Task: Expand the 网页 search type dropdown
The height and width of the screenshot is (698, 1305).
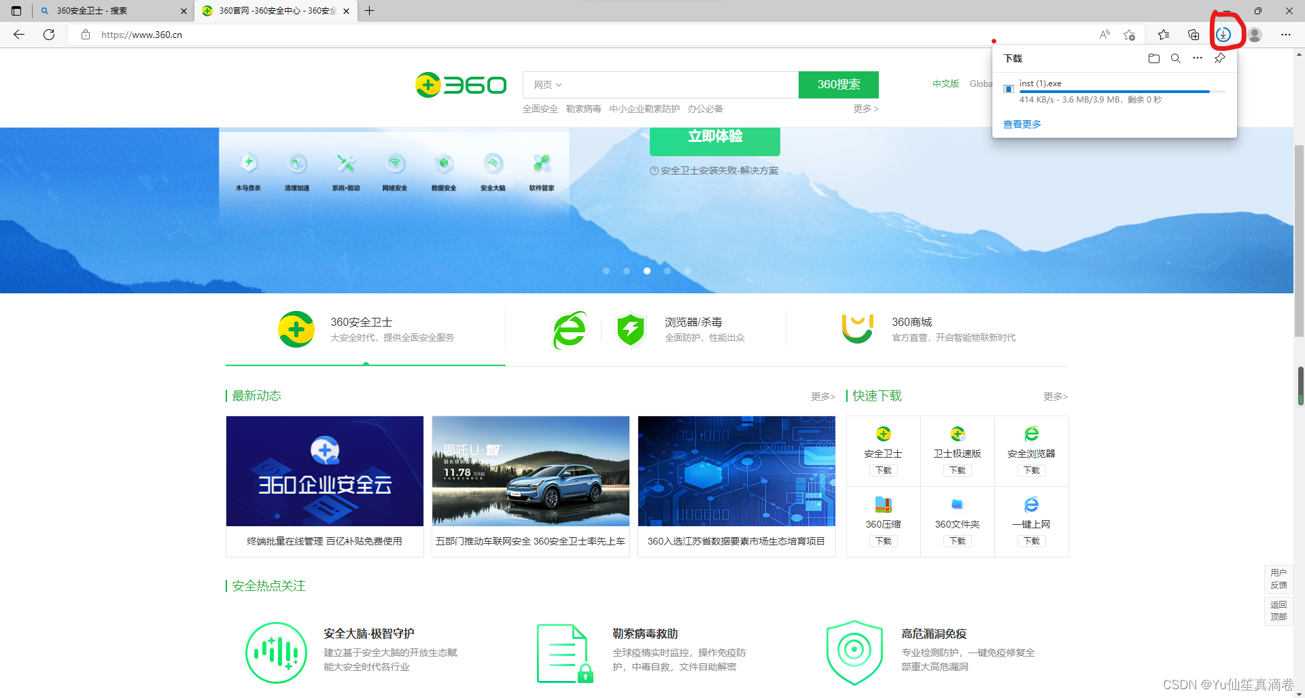Action: [x=548, y=85]
